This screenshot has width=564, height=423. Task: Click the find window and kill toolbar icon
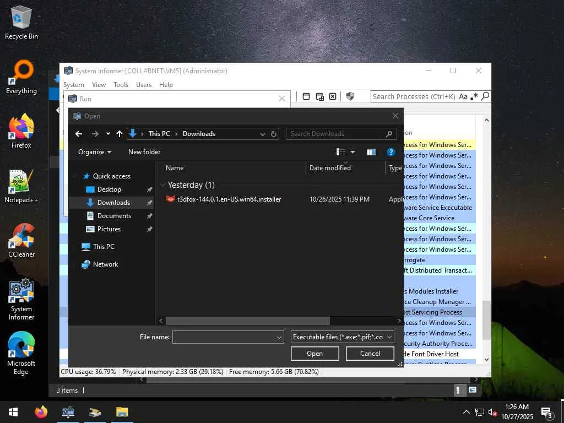333,96
